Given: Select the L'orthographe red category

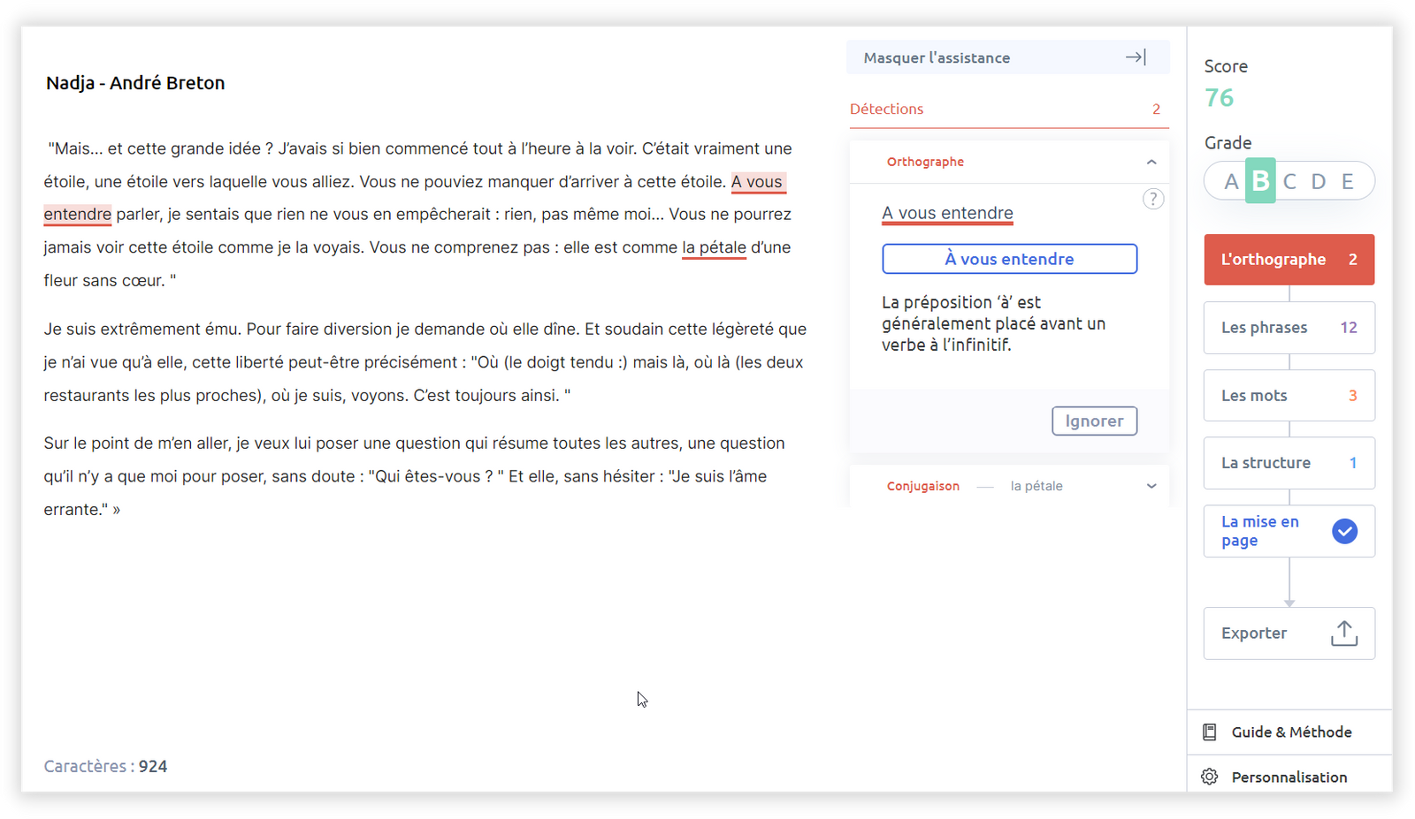Looking at the screenshot, I should pos(1289,260).
